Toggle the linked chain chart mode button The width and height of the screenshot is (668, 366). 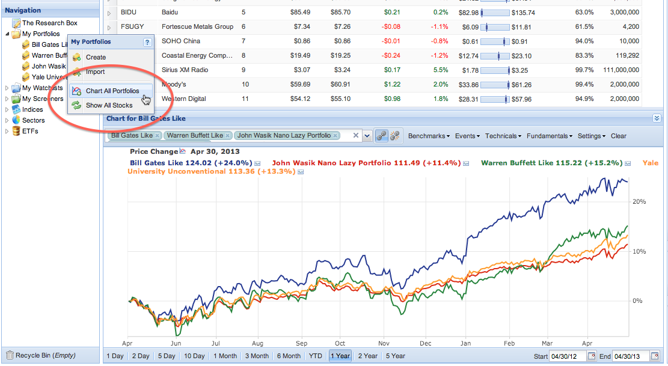point(381,136)
